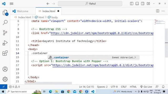
Task: Open Microsoft Store from taskbar
Action: click(62, 92)
